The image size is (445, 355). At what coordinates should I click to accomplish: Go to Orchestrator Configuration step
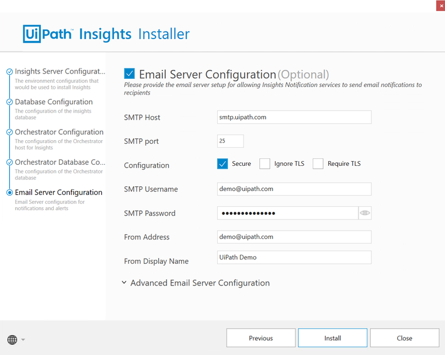click(59, 132)
